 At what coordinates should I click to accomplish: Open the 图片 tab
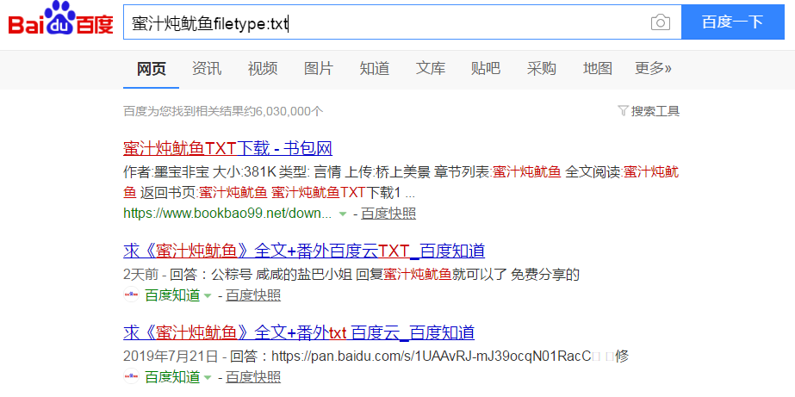click(x=319, y=68)
